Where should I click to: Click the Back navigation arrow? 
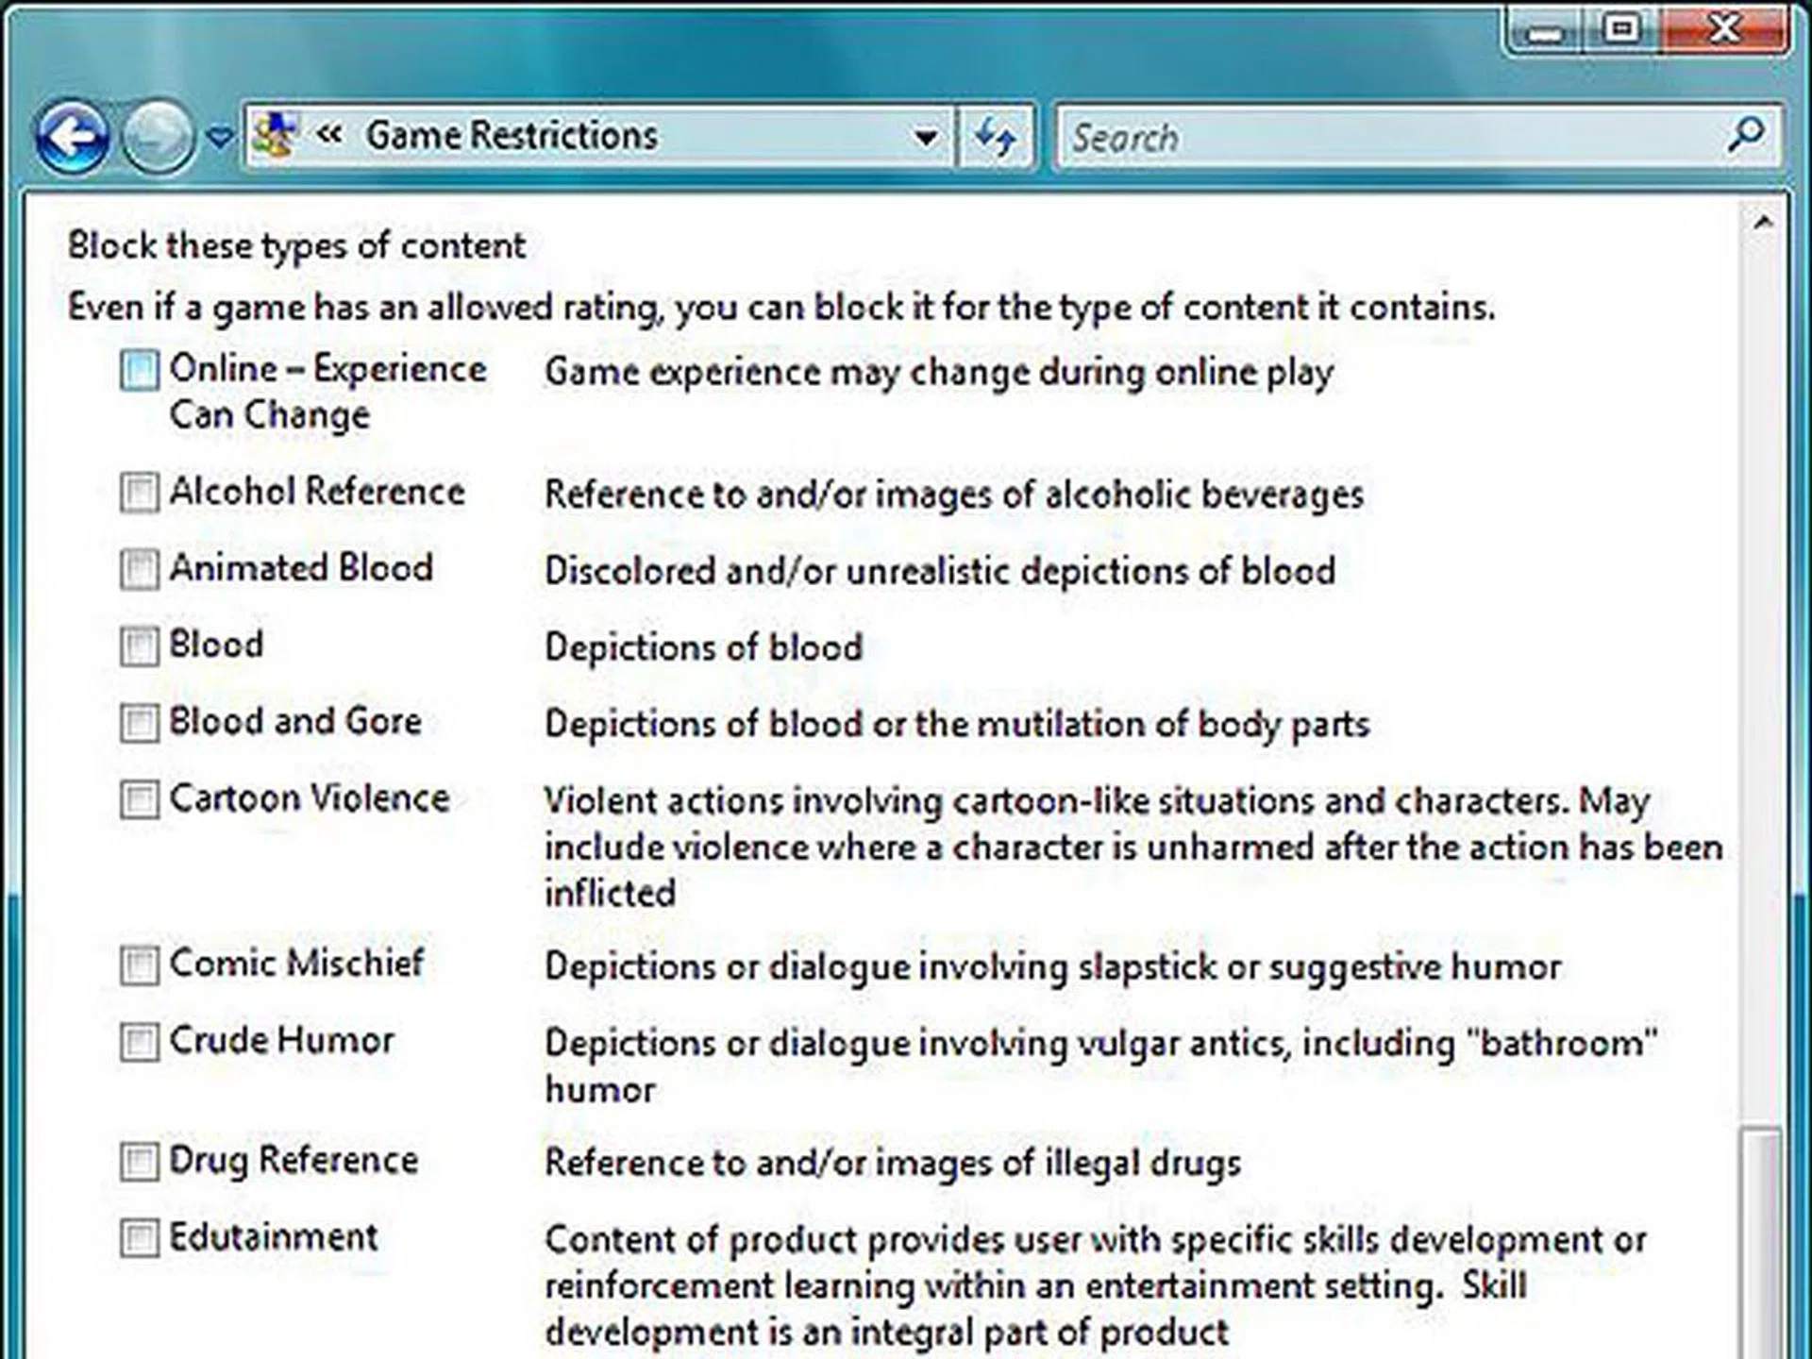tap(71, 135)
